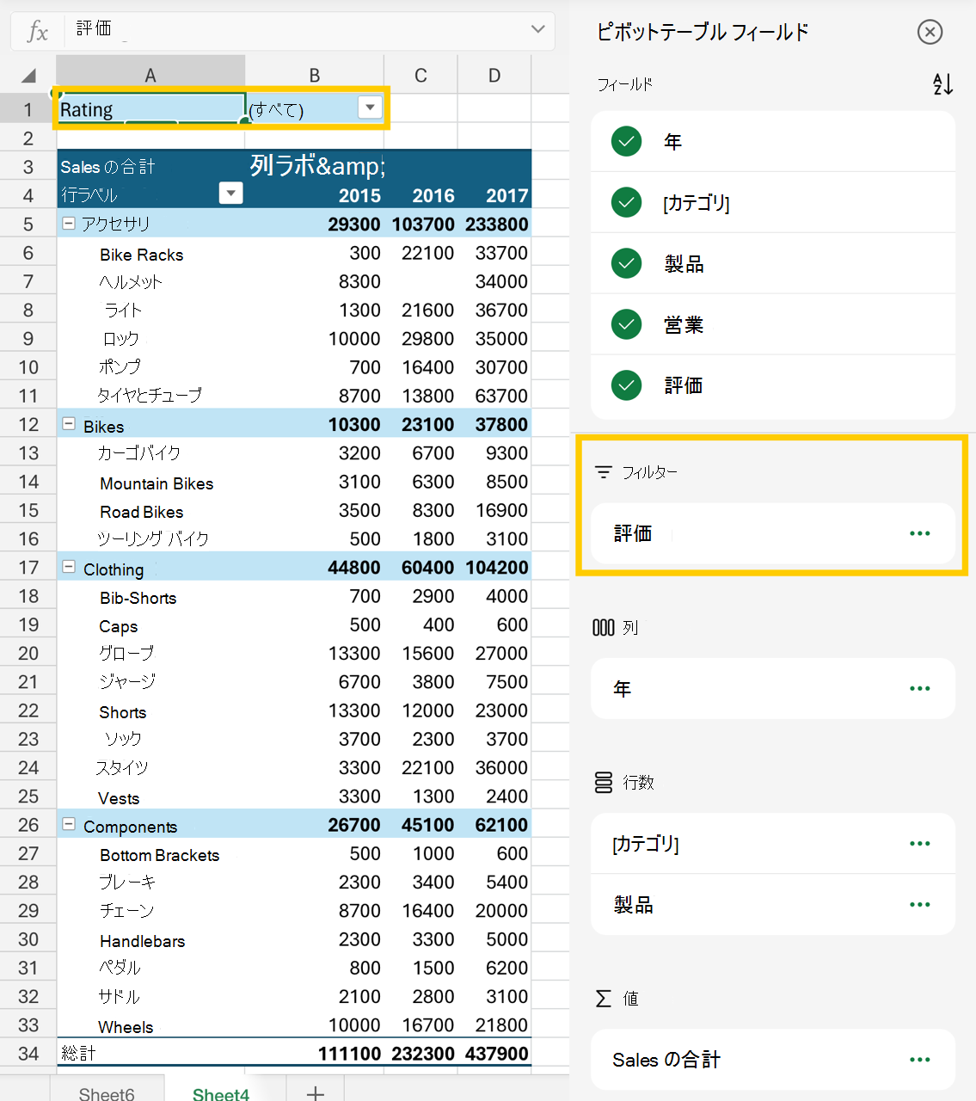This screenshot has width=976, height=1101.
Task: Select column B header
Action: click(315, 75)
